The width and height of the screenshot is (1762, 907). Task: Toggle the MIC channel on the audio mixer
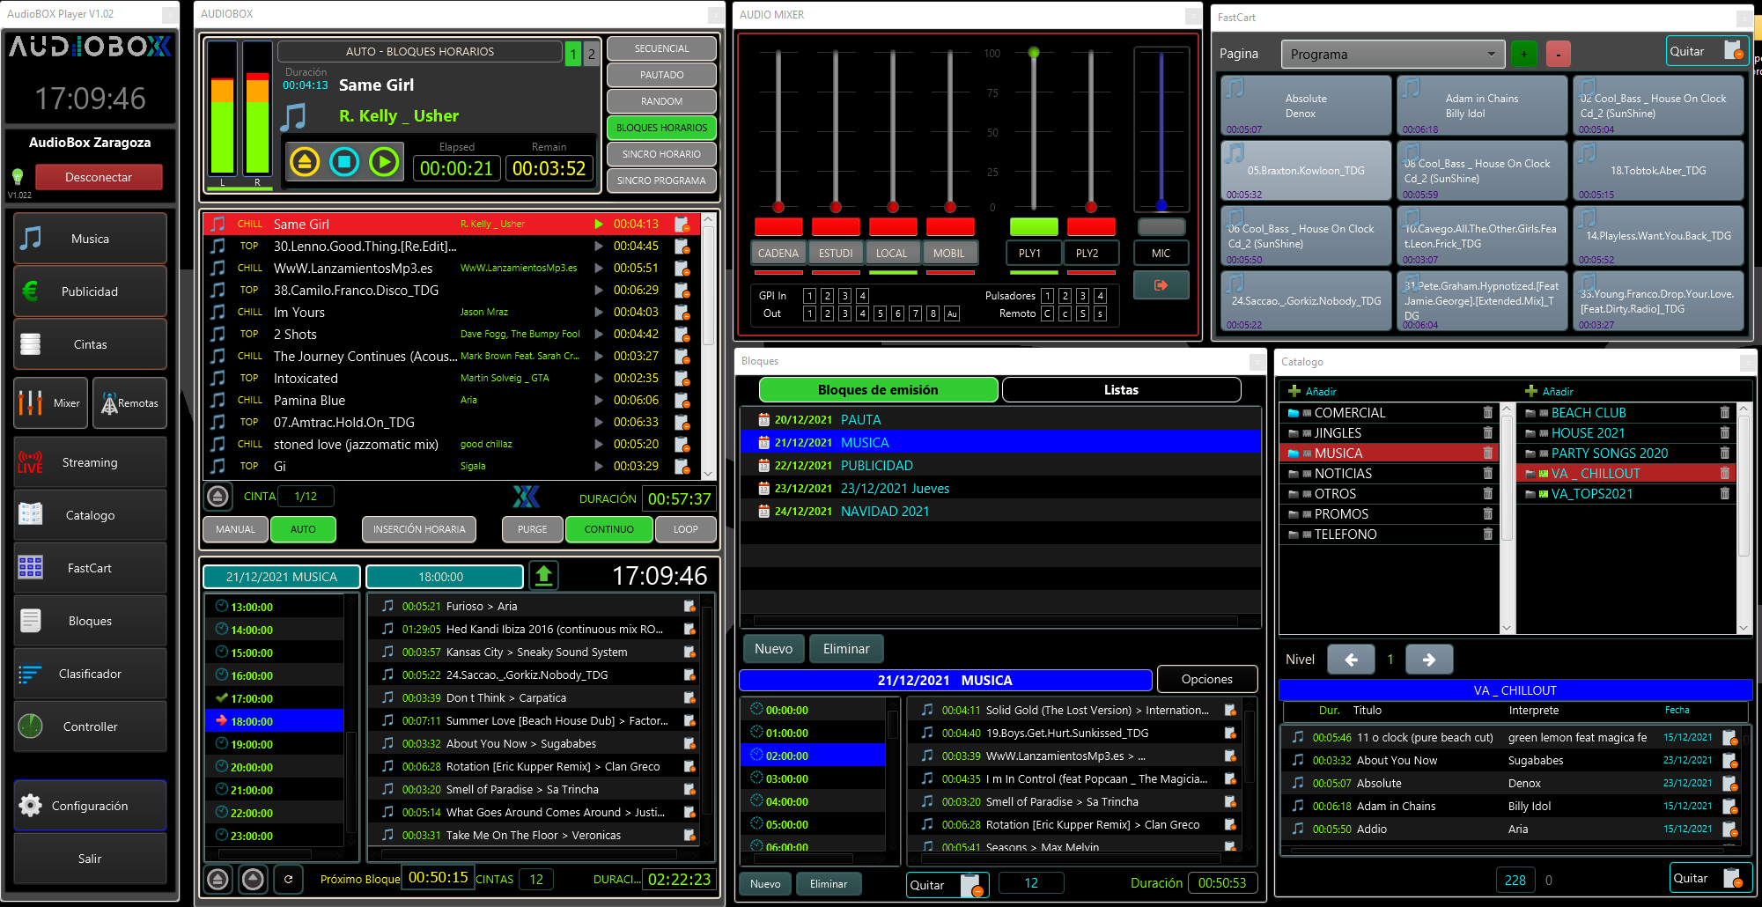coord(1161,253)
